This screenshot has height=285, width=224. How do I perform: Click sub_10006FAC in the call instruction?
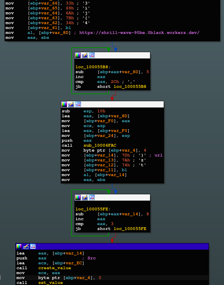click(x=100, y=145)
